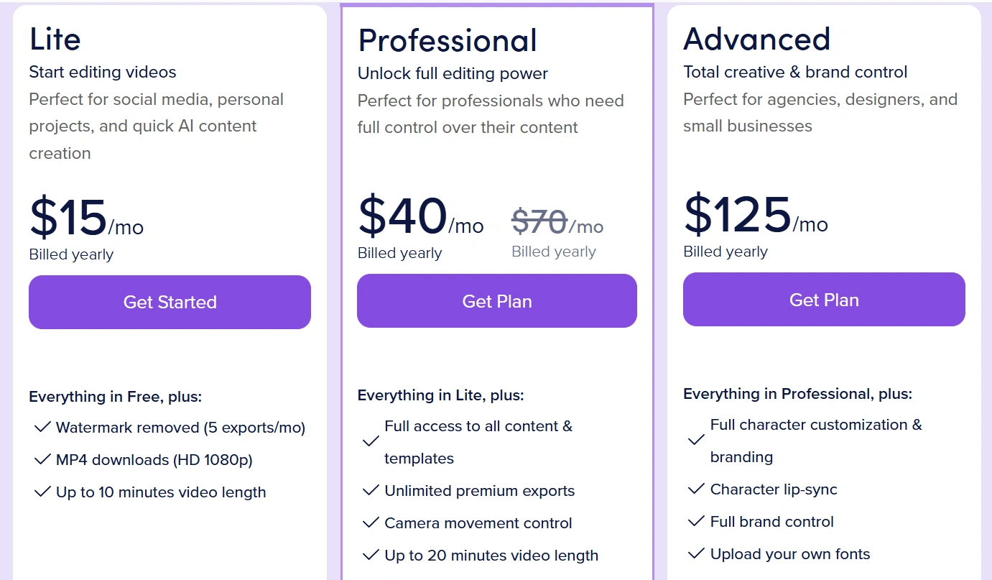Click checkmark beside Full brand control

tap(695, 522)
